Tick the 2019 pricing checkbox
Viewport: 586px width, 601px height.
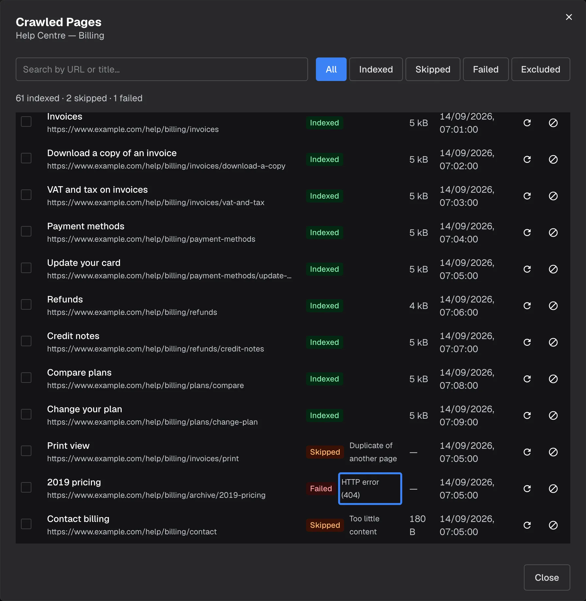26,488
